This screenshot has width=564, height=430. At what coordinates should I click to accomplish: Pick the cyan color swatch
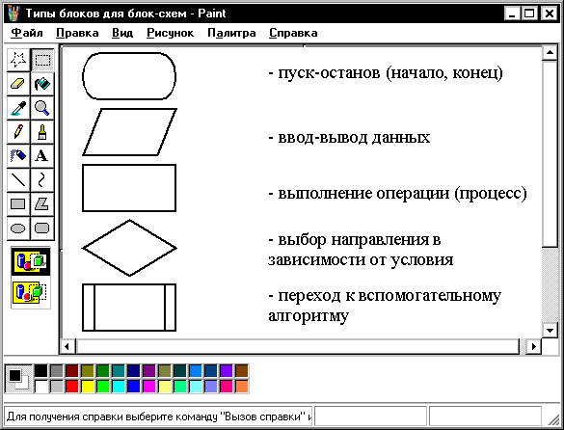coord(119,387)
